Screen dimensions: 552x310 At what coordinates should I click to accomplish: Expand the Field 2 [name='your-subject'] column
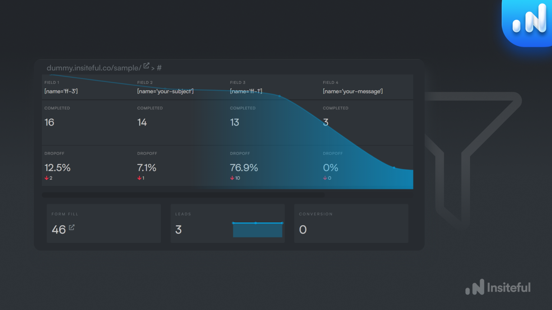pyautogui.click(x=165, y=91)
